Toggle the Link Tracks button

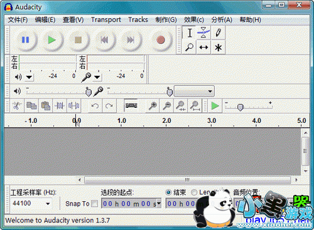[x=131, y=106]
